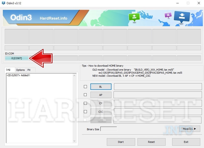Click the large blue download icon
Viewport: 204px width, 148px height.
tap(182, 17)
